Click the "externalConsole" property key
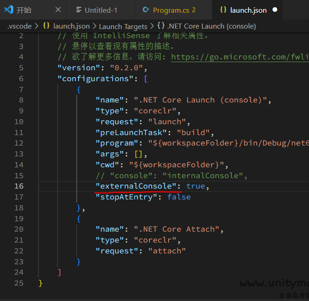This screenshot has width=309, height=301. coord(135,186)
